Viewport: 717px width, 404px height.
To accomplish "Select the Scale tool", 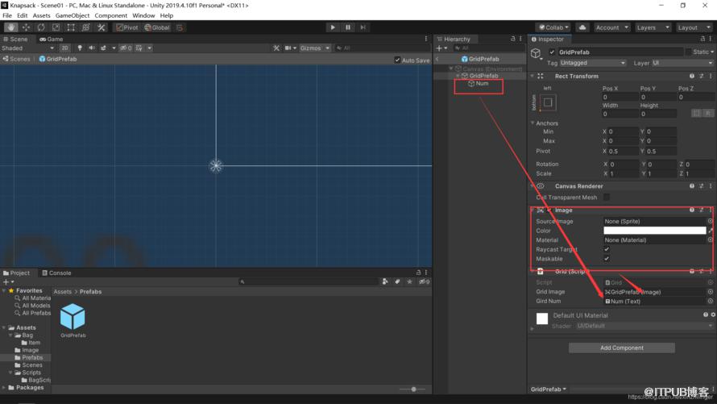I will point(56,27).
